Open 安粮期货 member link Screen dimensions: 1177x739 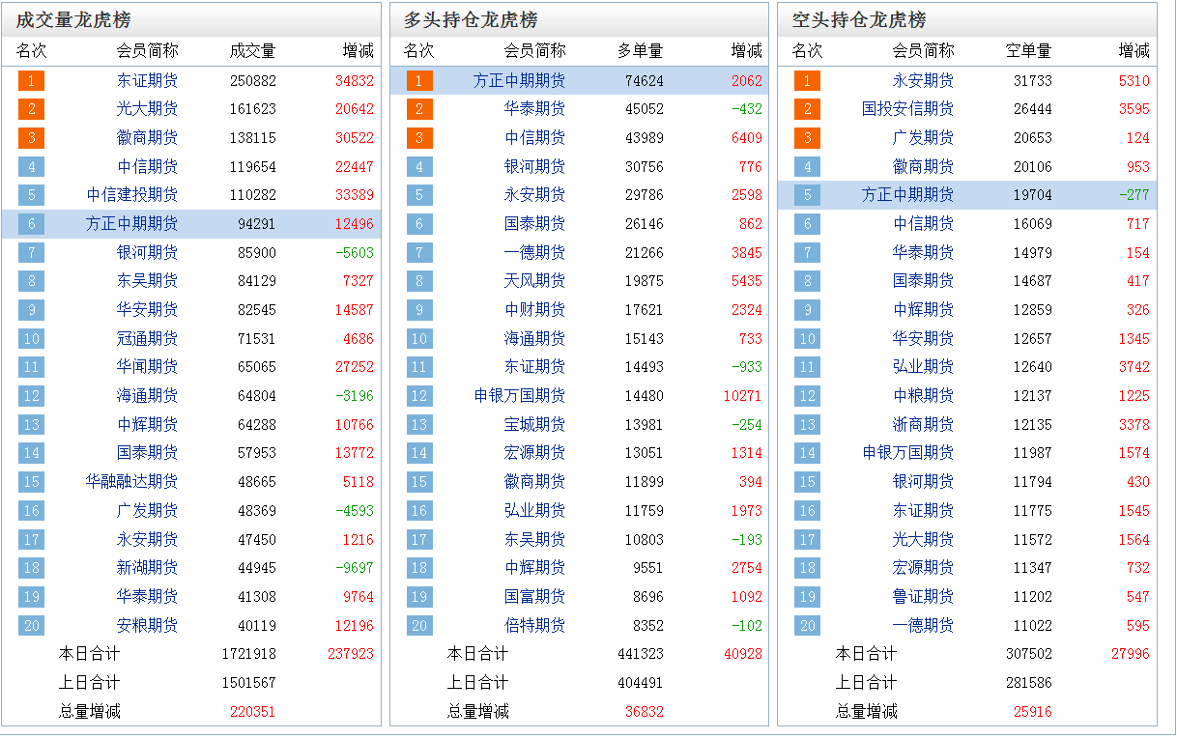coord(148,626)
